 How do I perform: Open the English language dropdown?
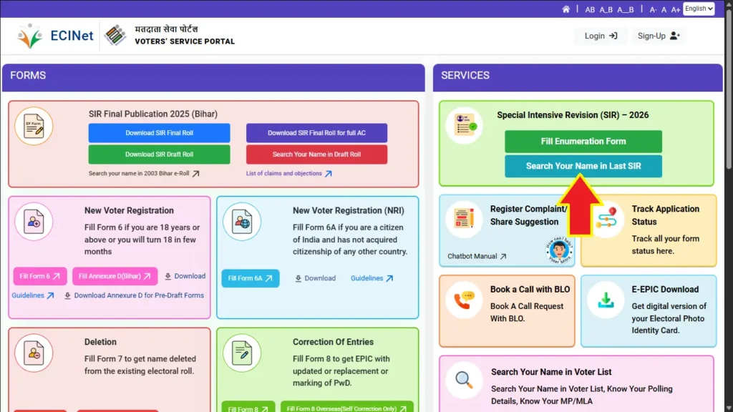pyautogui.click(x=699, y=9)
